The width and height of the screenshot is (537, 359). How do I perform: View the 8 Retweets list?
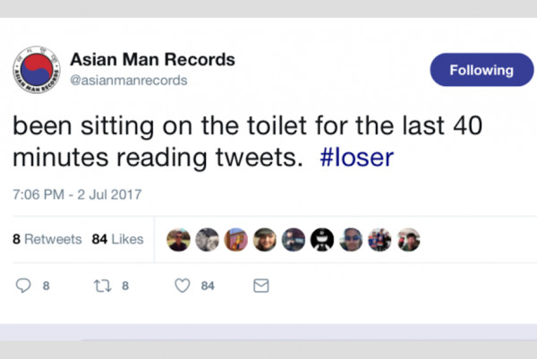(x=47, y=239)
